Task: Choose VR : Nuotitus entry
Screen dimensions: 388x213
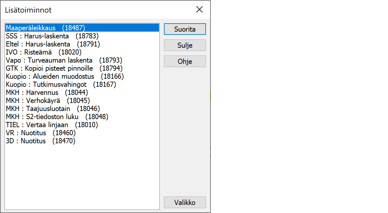Action: (x=40, y=133)
